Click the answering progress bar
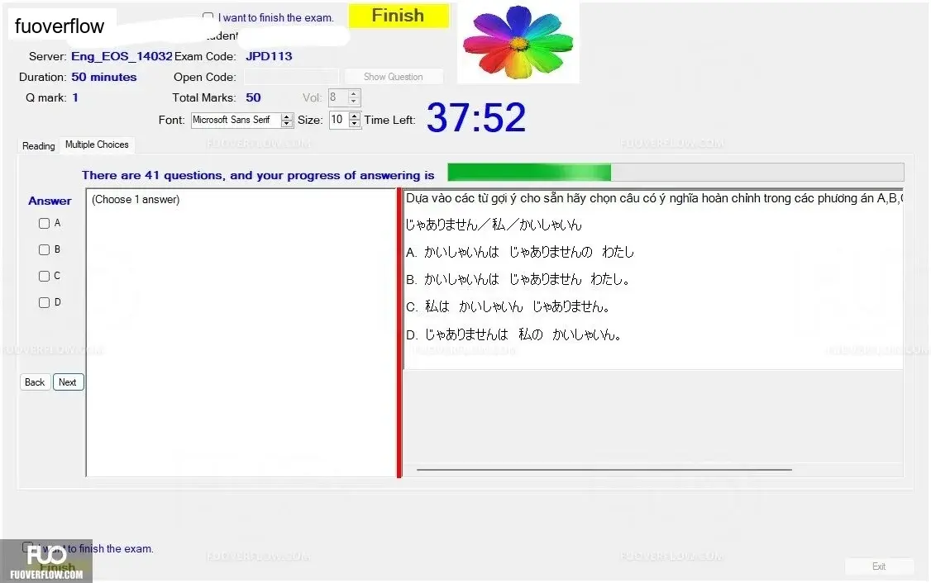931x583 pixels. pos(676,172)
